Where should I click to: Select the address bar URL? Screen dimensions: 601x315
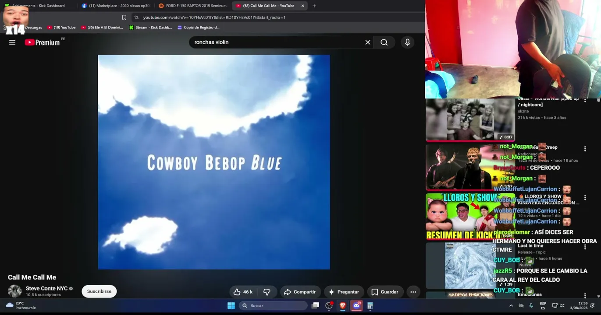(214, 17)
